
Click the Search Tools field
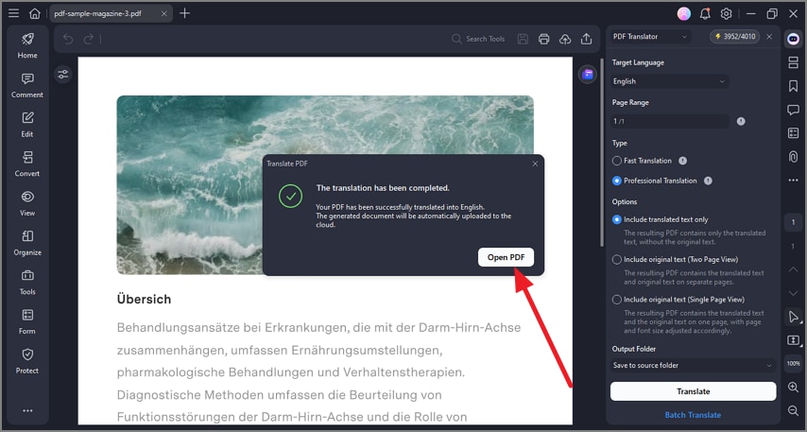click(479, 39)
